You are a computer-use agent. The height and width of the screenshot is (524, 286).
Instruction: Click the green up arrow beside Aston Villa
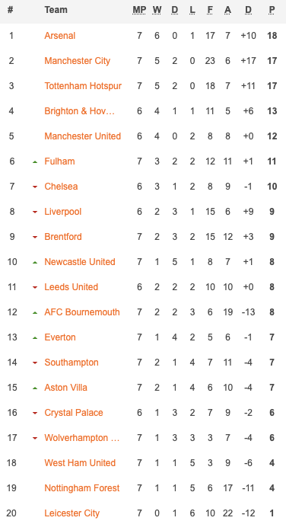tap(35, 388)
